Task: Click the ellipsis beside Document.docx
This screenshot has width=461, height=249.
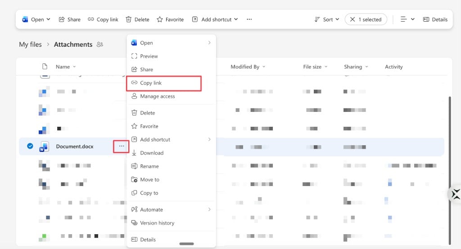Action: pyautogui.click(x=122, y=146)
